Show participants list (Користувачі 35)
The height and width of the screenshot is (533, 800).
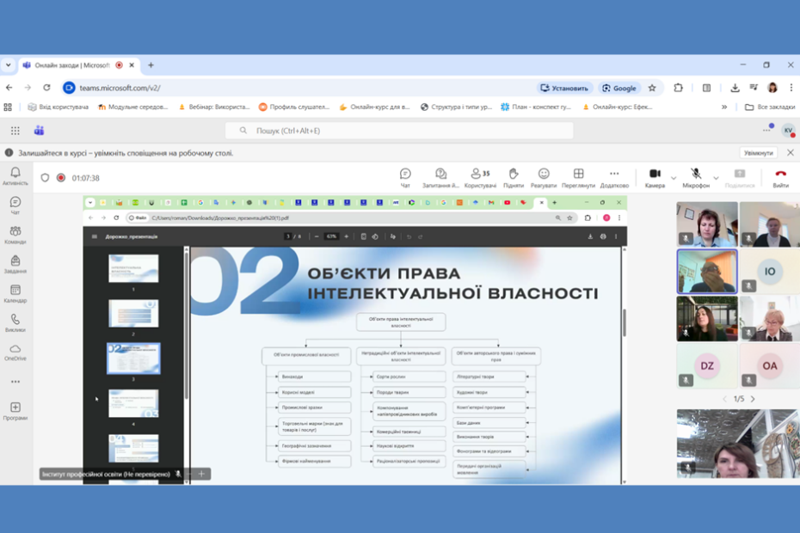pyautogui.click(x=480, y=177)
